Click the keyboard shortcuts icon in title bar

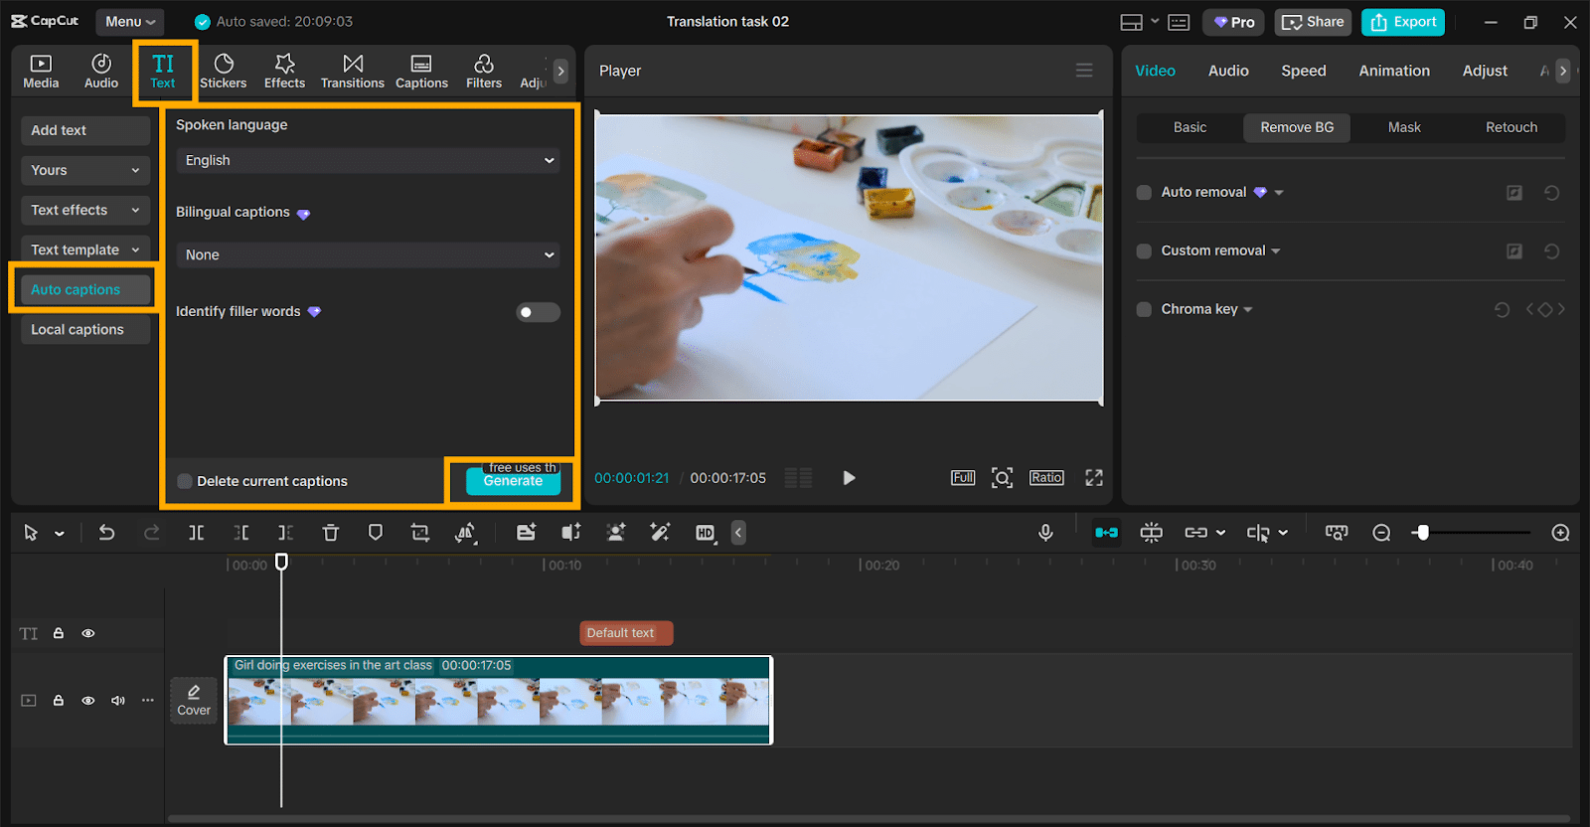tap(1179, 22)
